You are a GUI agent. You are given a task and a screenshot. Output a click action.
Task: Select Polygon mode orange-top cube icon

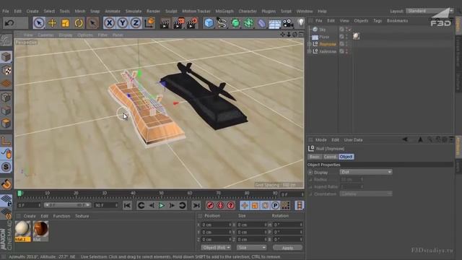click(x=6, y=123)
